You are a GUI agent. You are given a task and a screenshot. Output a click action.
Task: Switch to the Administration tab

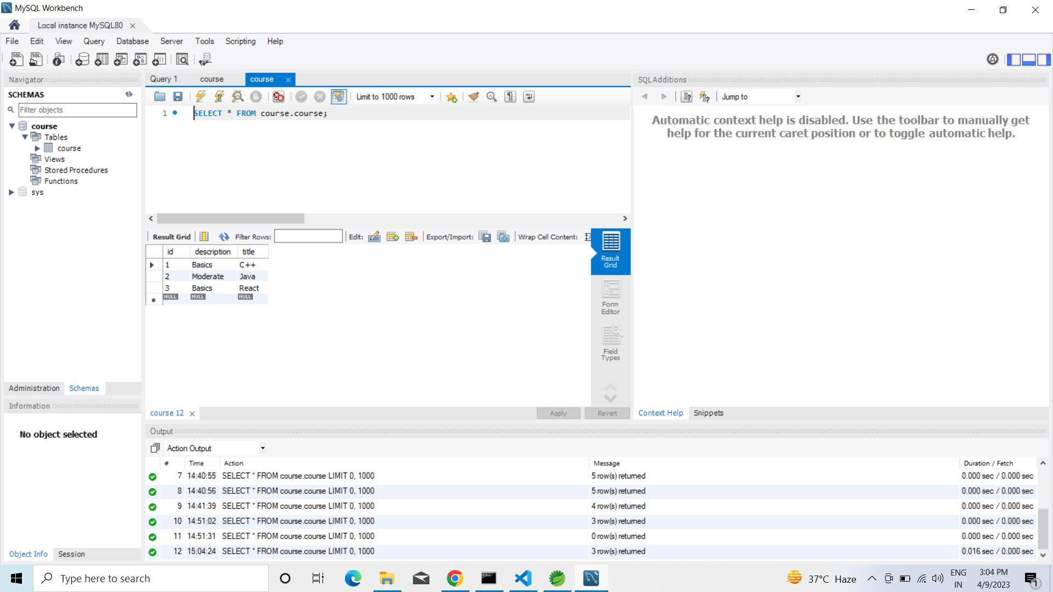click(34, 388)
